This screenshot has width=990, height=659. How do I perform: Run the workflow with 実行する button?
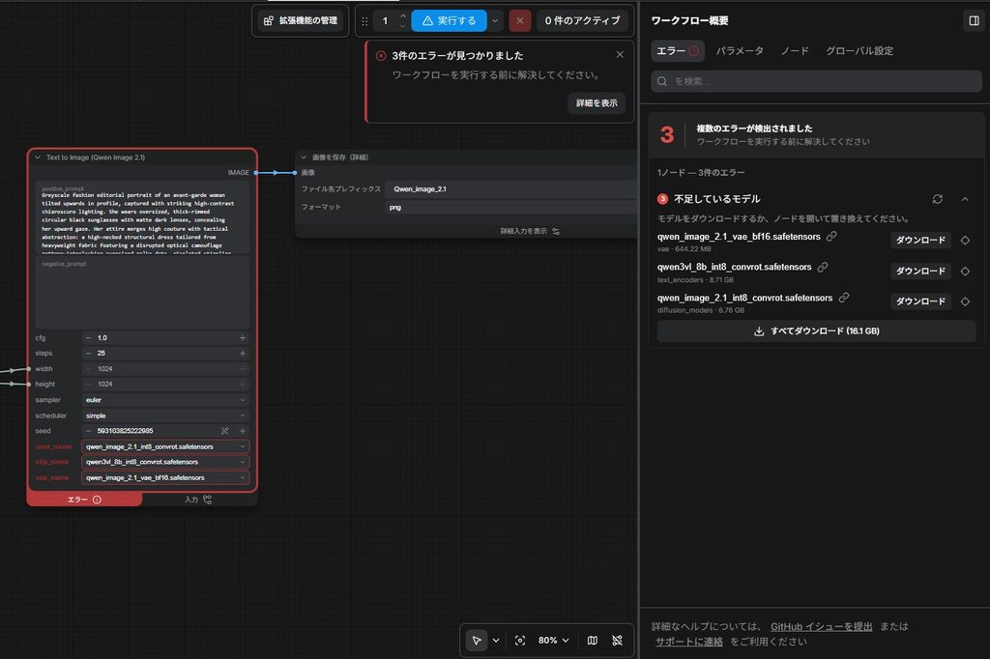click(449, 21)
